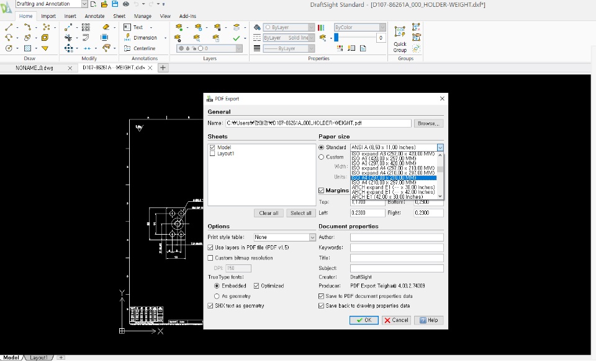Click the Browse... button
The image size is (596, 361).
pyautogui.click(x=428, y=123)
